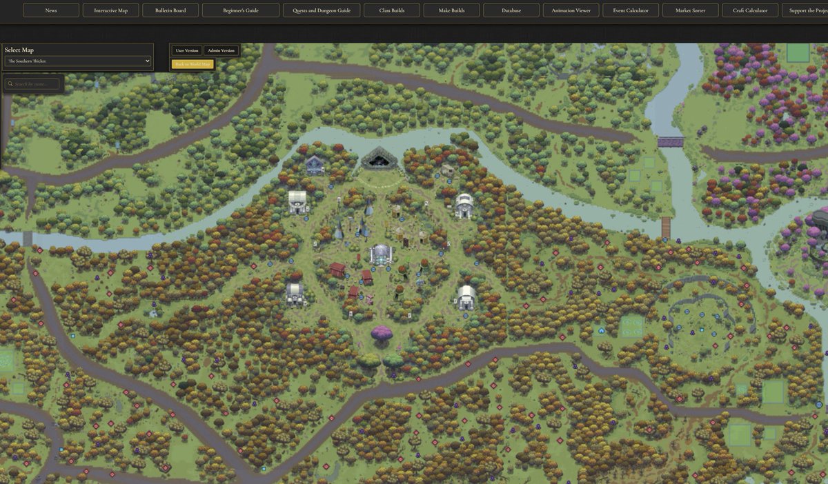Switch to Admin Version

(x=221, y=50)
